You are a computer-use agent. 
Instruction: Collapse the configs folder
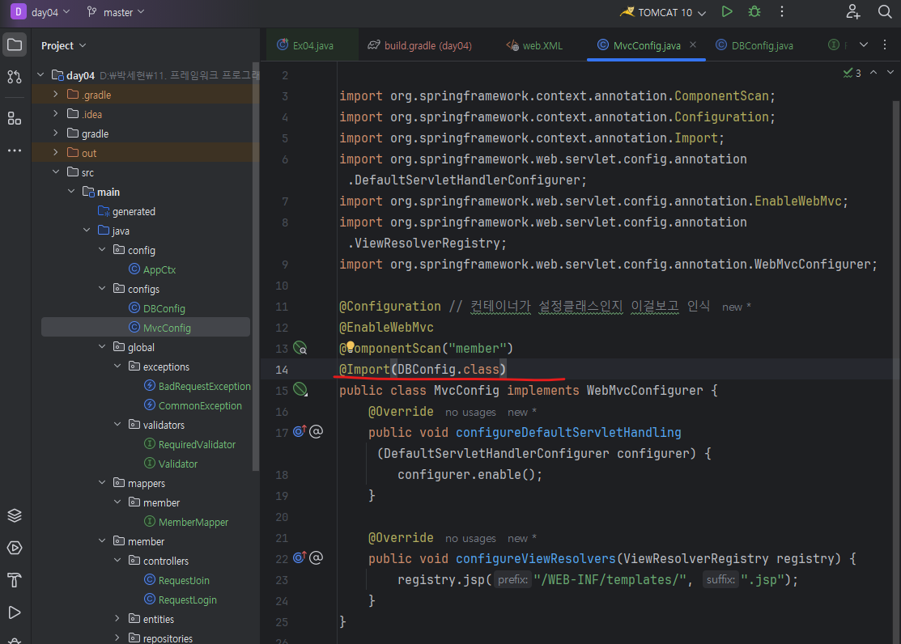[102, 289]
